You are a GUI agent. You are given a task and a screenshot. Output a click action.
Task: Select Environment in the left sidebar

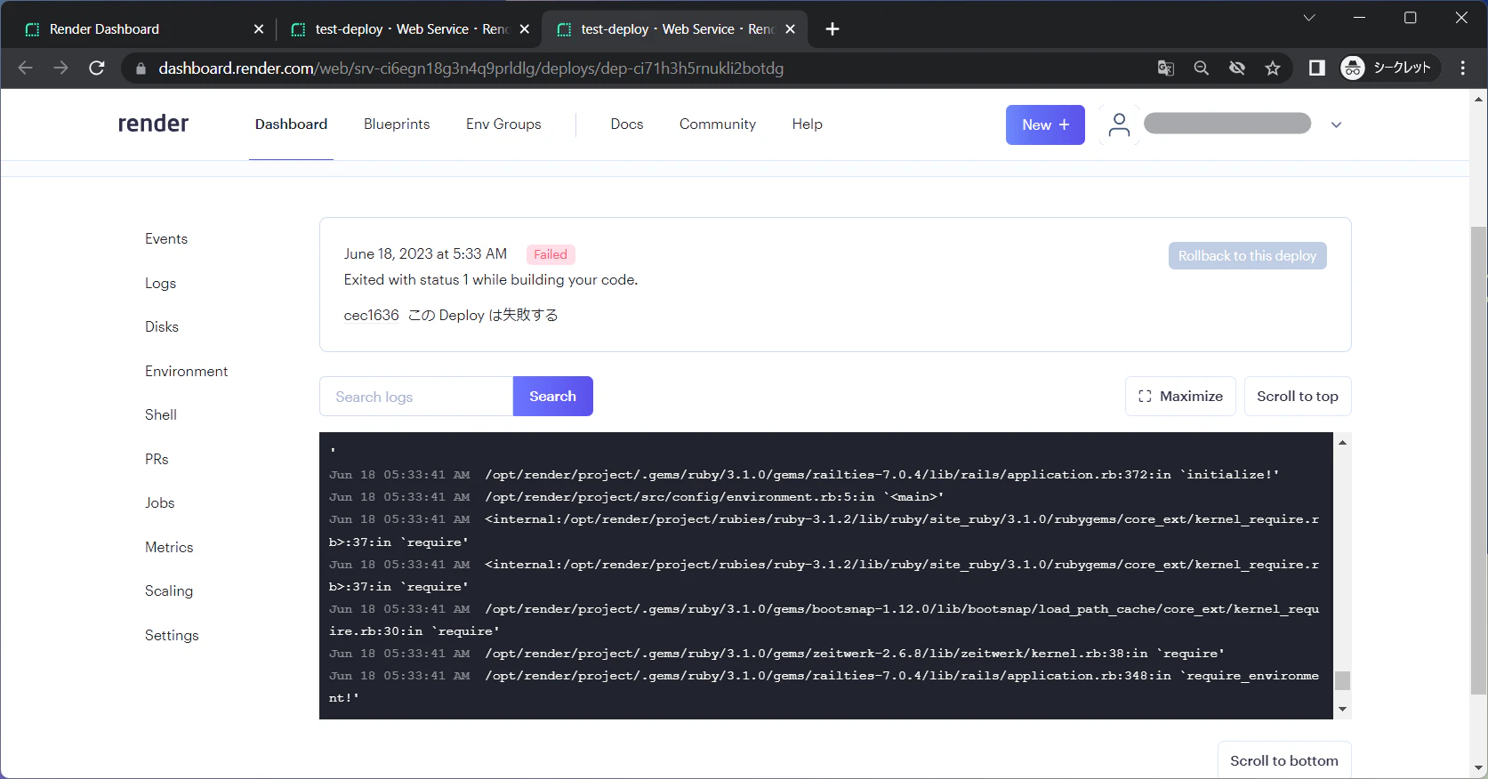coord(186,371)
